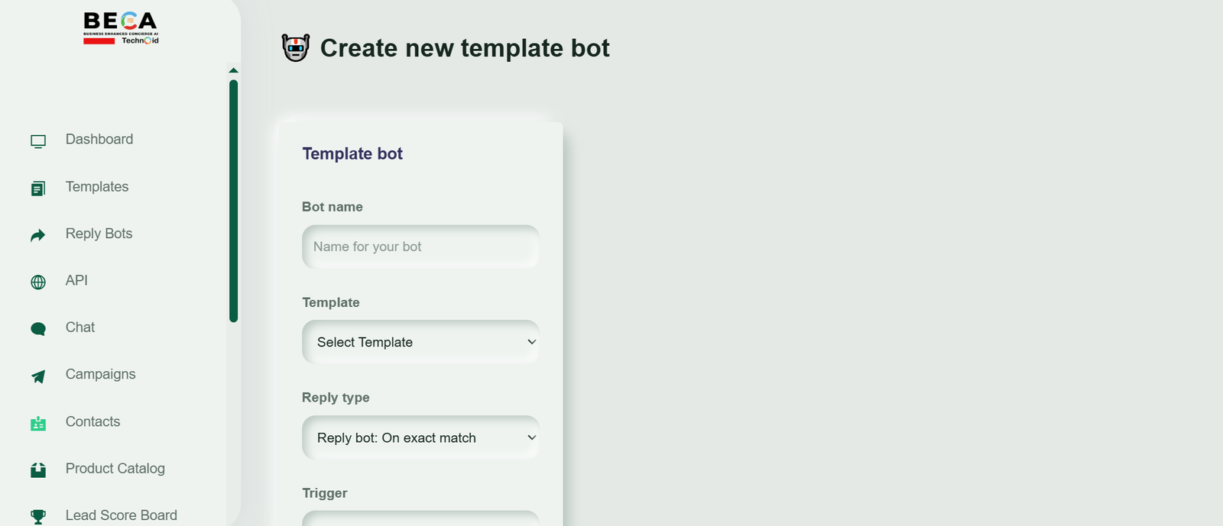Screen dimensions: 1223x526
Task: Go to Reply Bots menu item
Action: (x=99, y=234)
